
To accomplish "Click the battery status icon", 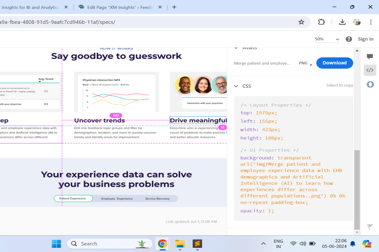I will [x=312, y=243].
